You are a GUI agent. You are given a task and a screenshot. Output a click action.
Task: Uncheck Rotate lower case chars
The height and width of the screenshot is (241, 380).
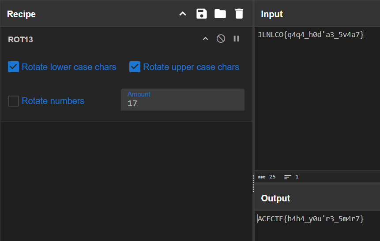point(14,67)
